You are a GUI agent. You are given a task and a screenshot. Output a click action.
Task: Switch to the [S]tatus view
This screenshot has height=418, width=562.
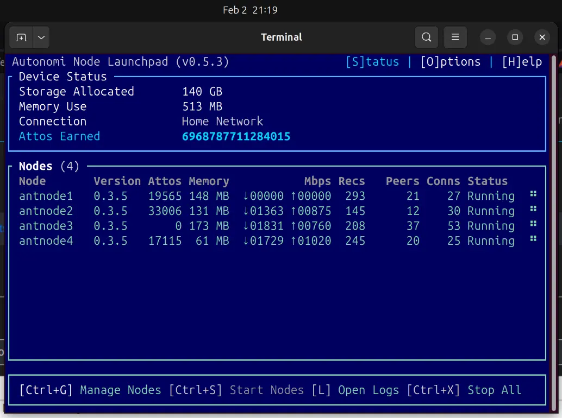[372, 61]
